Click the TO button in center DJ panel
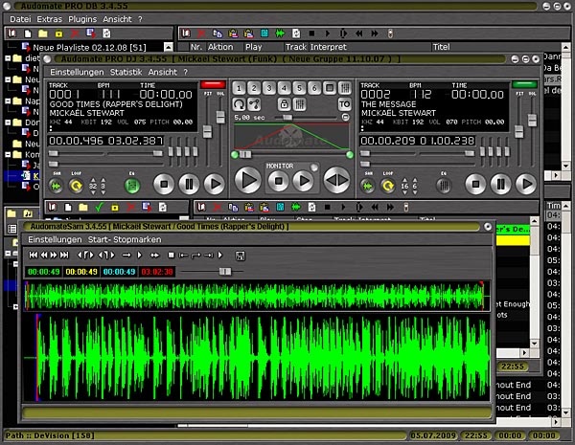 pos(344,104)
